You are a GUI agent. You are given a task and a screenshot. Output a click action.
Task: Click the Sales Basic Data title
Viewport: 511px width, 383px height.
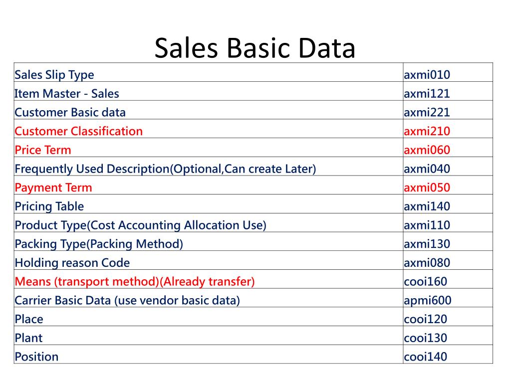255,48
